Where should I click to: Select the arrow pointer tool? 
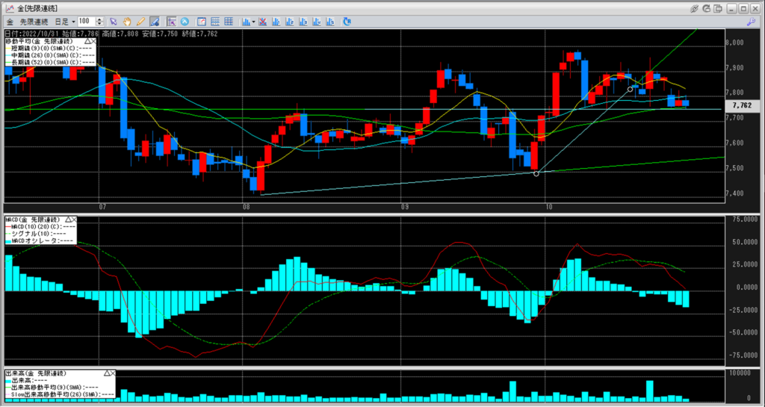point(114,22)
